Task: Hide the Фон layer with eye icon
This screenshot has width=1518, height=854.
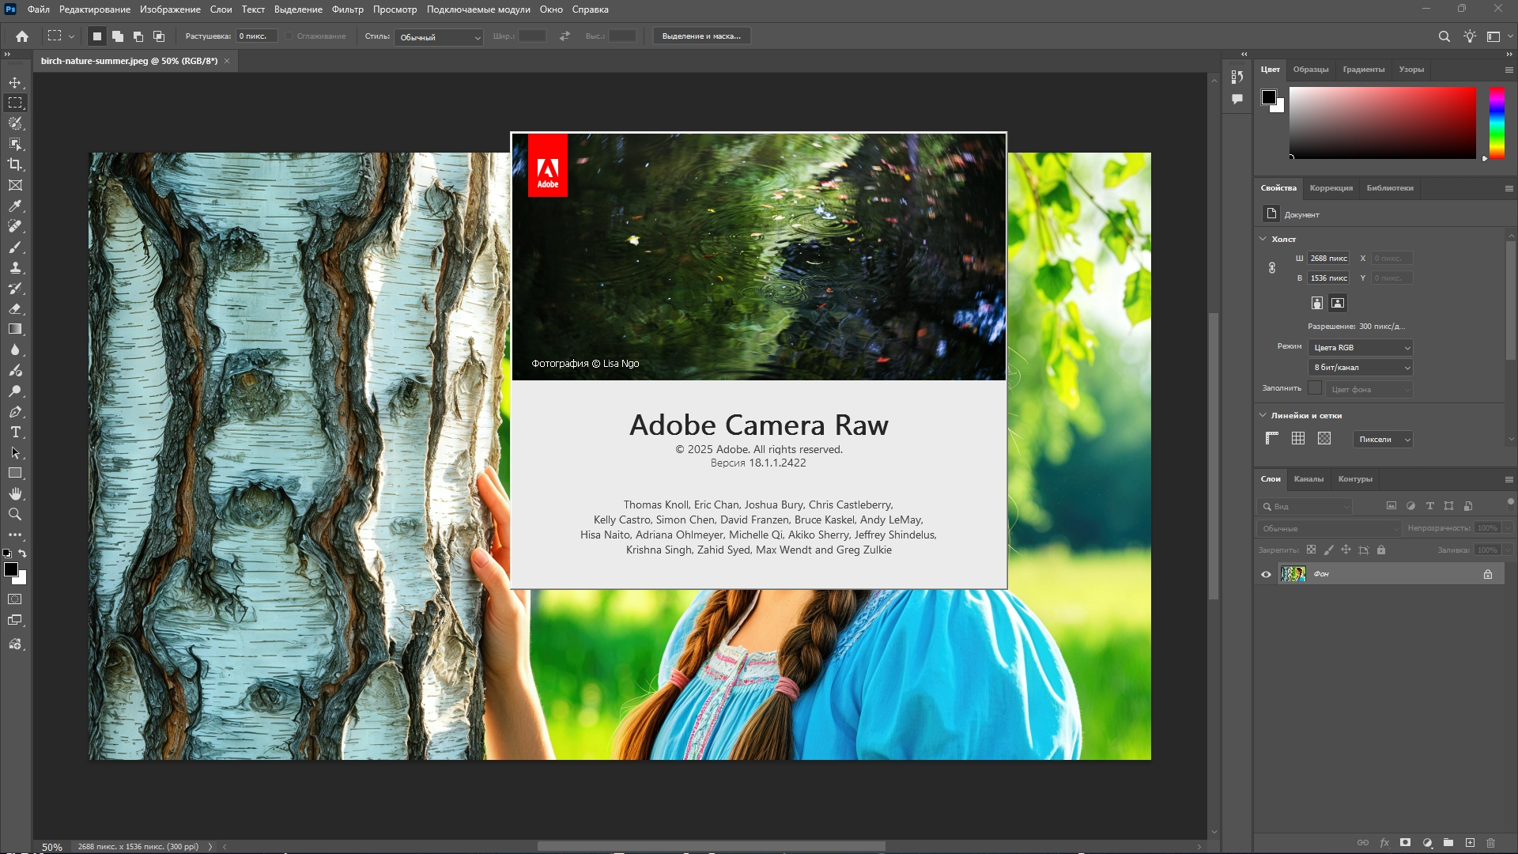Action: point(1266,574)
